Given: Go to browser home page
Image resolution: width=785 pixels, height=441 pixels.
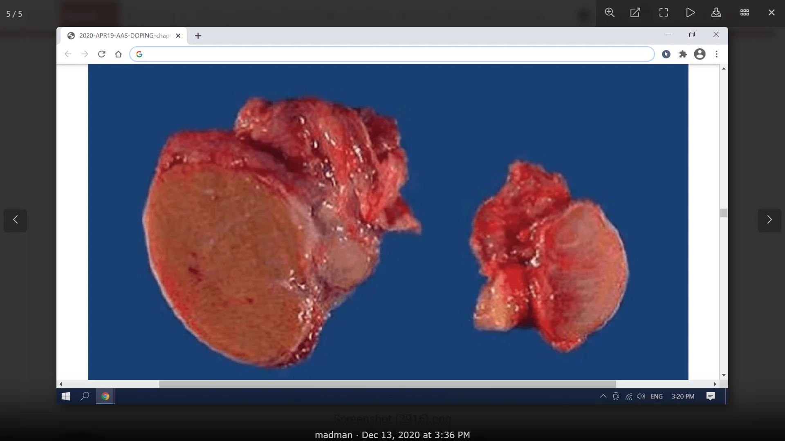Looking at the screenshot, I should [x=118, y=54].
